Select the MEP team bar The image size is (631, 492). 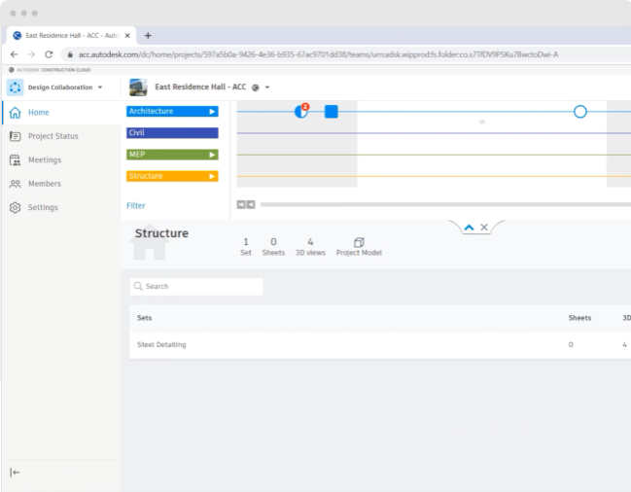coord(172,155)
